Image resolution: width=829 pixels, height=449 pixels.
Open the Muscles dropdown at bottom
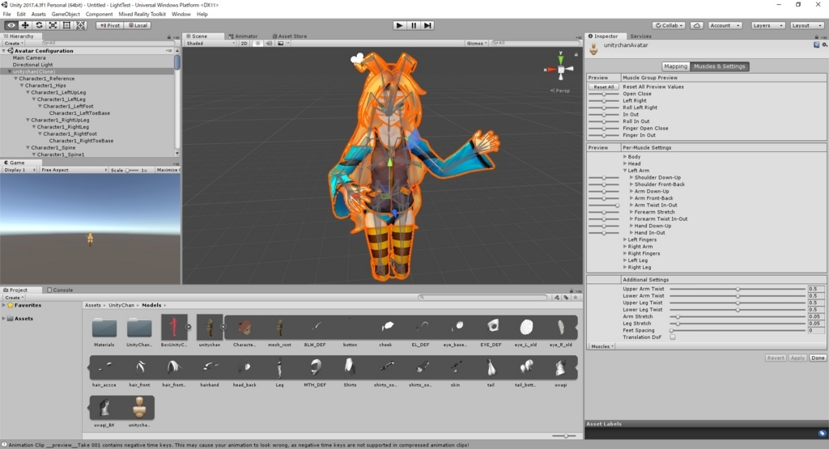(x=602, y=346)
